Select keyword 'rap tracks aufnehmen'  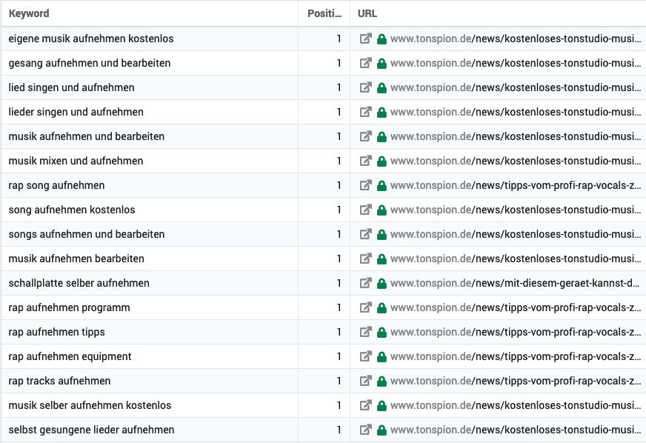click(59, 381)
